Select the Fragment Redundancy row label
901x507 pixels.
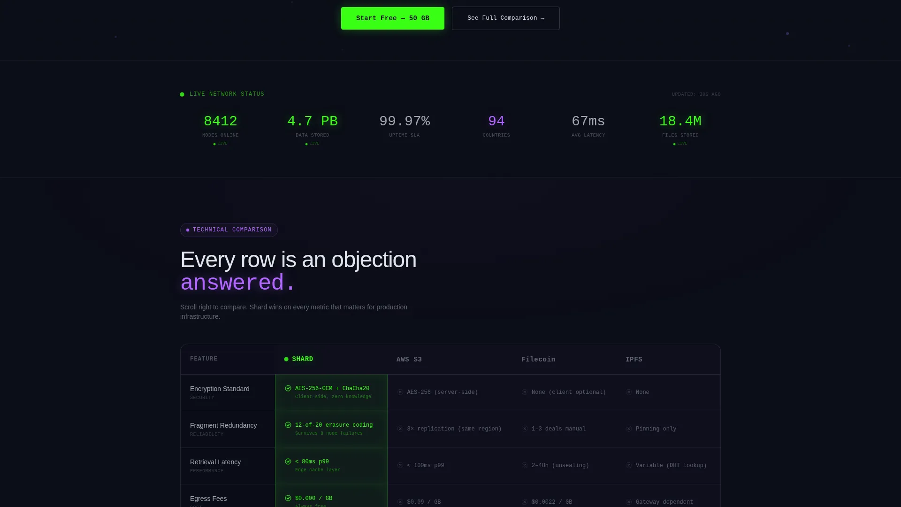pyautogui.click(x=223, y=425)
